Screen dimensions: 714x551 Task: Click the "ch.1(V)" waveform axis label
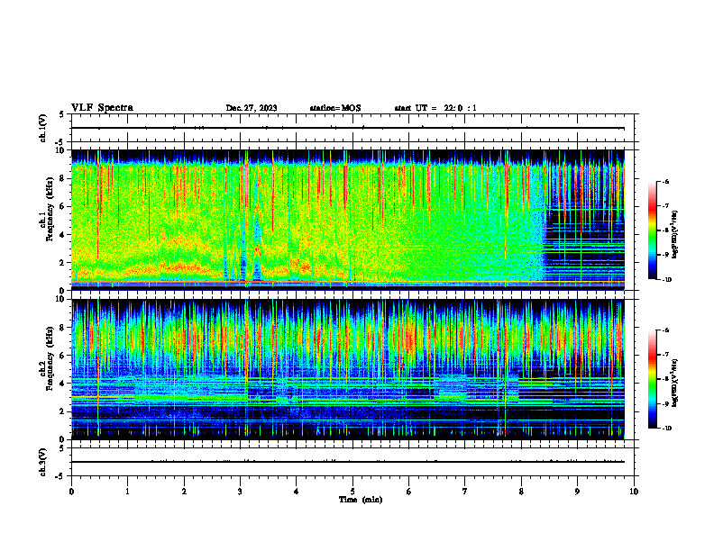tap(43, 128)
